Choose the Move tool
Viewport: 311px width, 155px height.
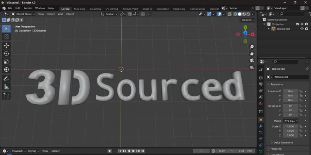tap(6, 46)
